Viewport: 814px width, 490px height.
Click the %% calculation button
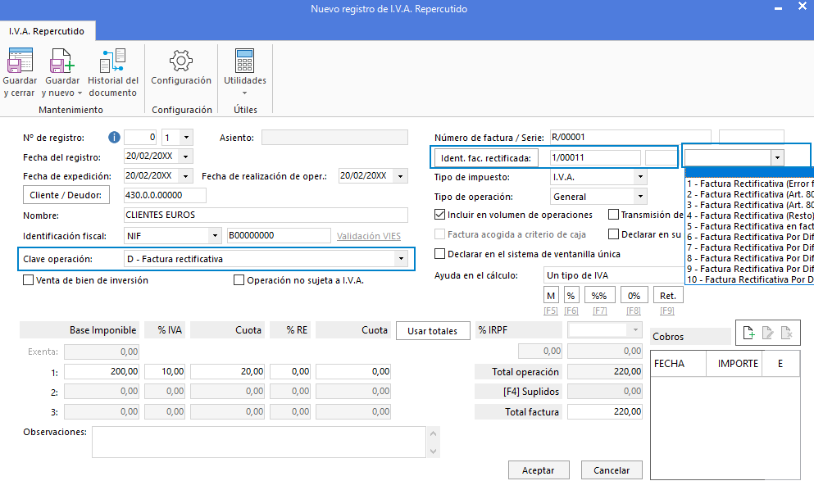click(x=599, y=295)
